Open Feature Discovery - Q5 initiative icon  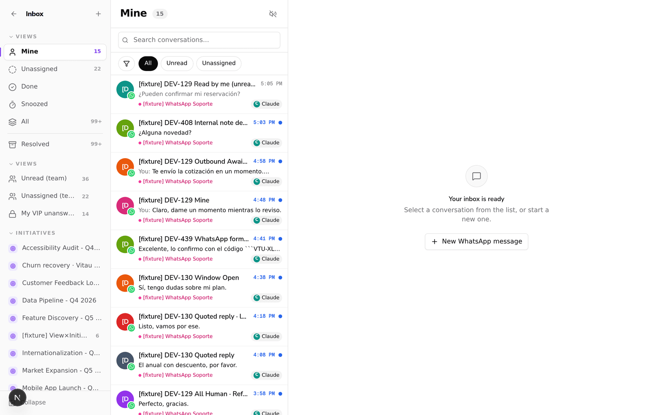(x=13, y=318)
